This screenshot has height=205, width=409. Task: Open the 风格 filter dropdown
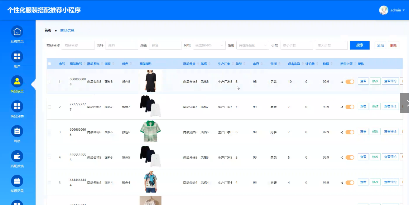209,45
